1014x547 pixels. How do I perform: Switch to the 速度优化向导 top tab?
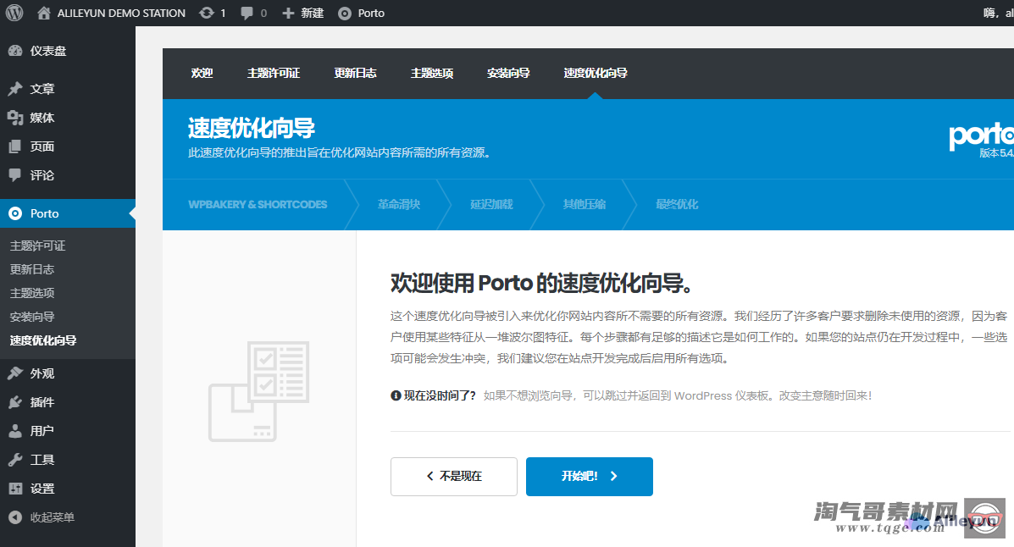click(596, 73)
